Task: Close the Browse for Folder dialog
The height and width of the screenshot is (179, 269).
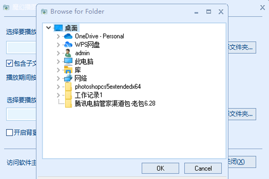Action: (221, 11)
